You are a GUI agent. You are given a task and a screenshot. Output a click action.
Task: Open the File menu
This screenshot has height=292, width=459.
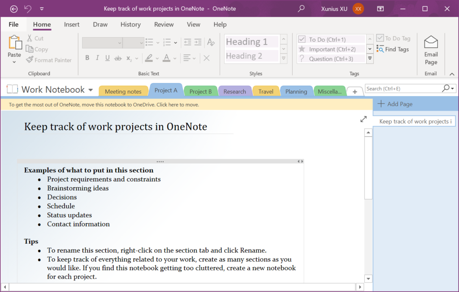click(x=13, y=25)
